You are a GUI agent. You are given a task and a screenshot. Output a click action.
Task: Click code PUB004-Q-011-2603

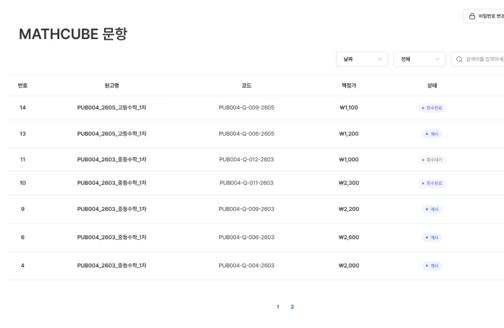click(247, 183)
